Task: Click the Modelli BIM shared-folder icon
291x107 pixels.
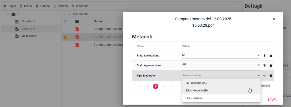Action: pos(17,36)
